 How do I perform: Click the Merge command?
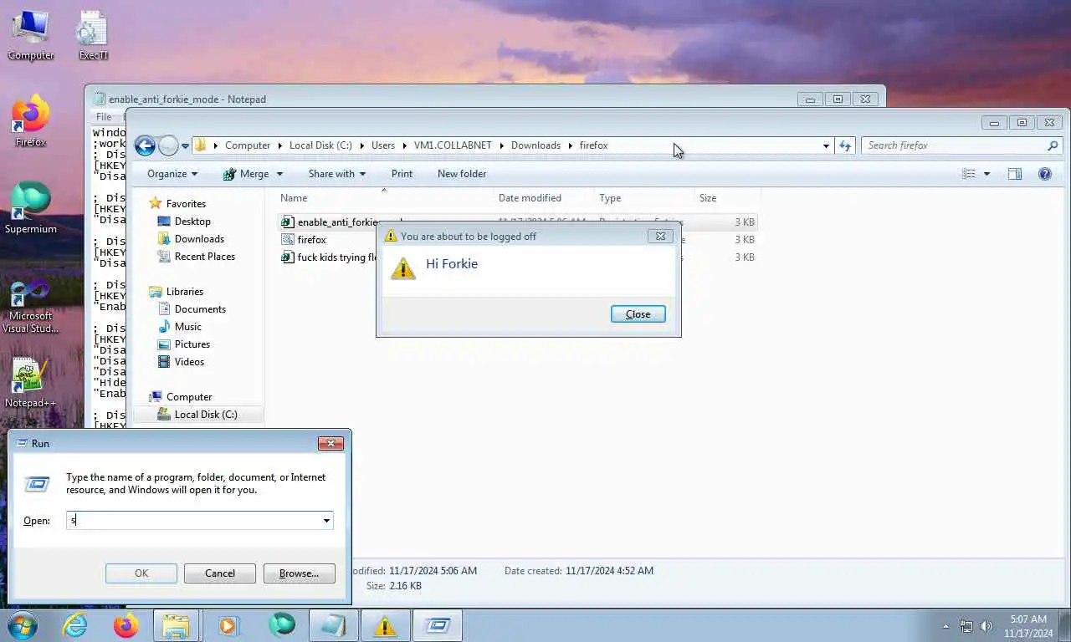pyautogui.click(x=246, y=174)
